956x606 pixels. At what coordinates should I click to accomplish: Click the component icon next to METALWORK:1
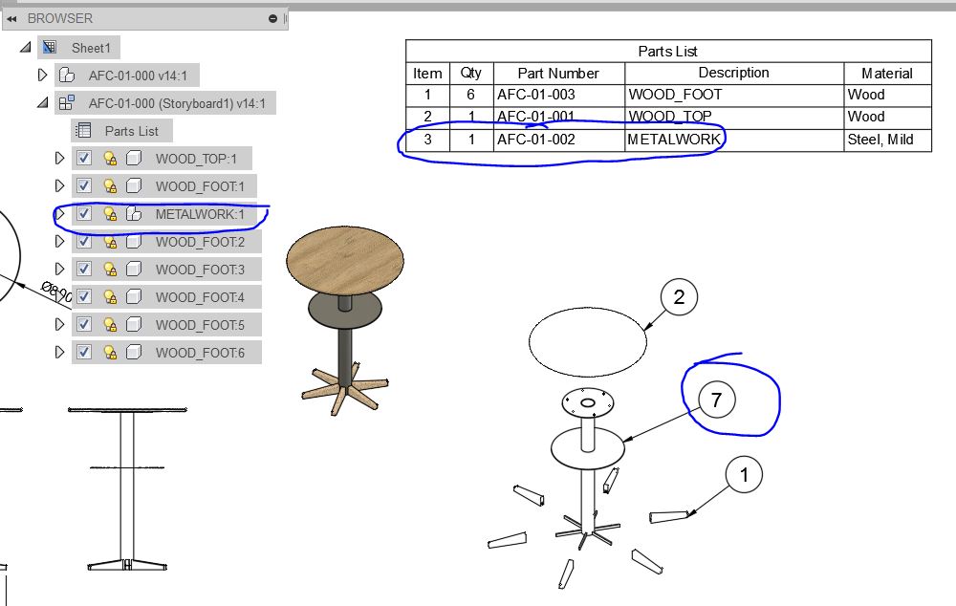(133, 214)
